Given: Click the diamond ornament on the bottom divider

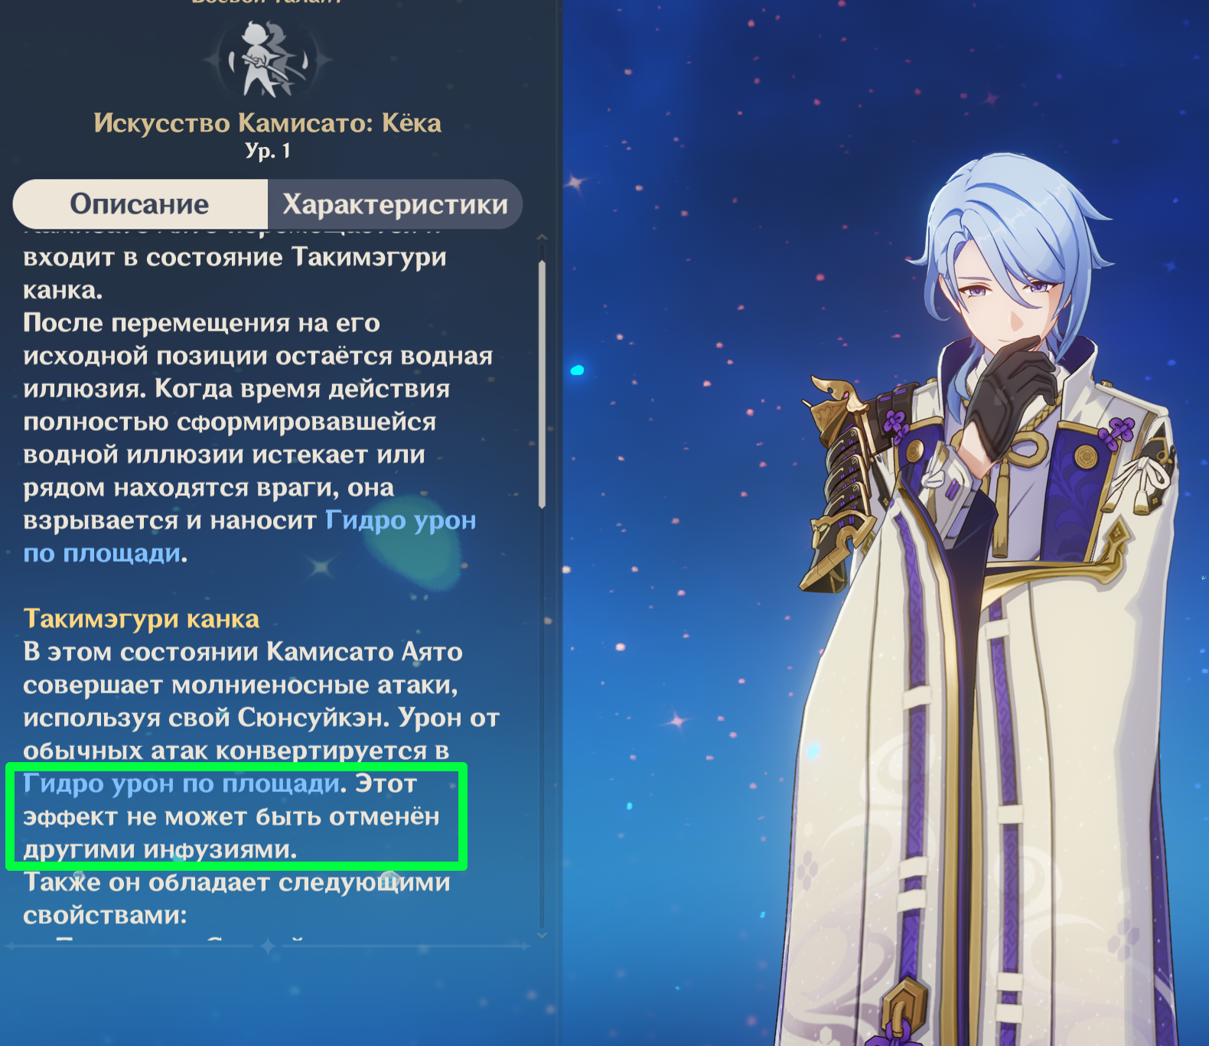Looking at the screenshot, I should tap(267, 947).
